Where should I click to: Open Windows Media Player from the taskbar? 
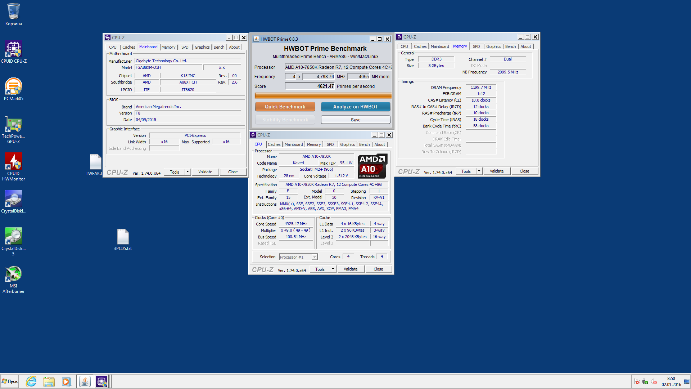tap(66, 381)
